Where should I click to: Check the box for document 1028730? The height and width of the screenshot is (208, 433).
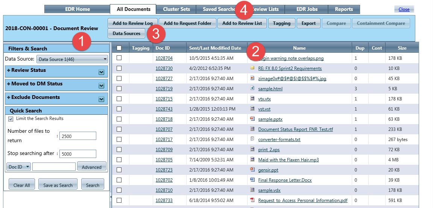click(119, 68)
